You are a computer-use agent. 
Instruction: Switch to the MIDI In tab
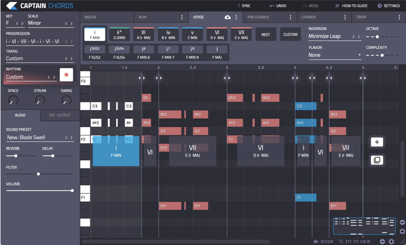coord(107,17)
